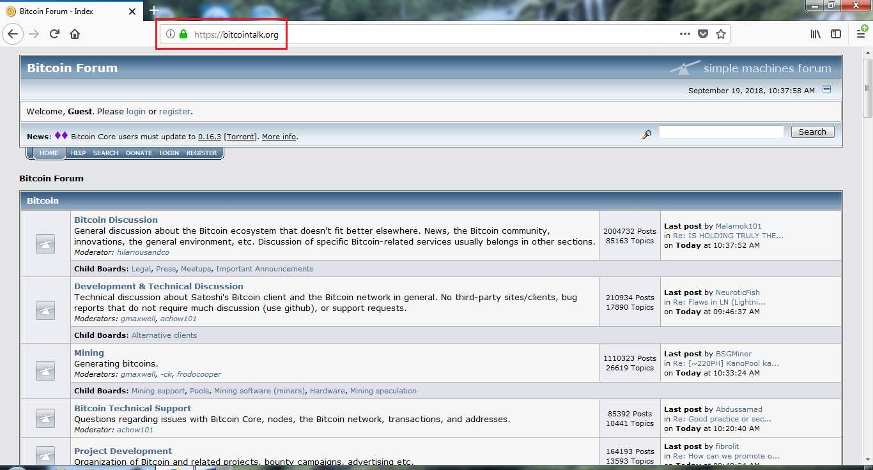Screen dimensions: 873x470
Task: Click the Development & Technical Discussion board icon
Action: click(45, 310)
